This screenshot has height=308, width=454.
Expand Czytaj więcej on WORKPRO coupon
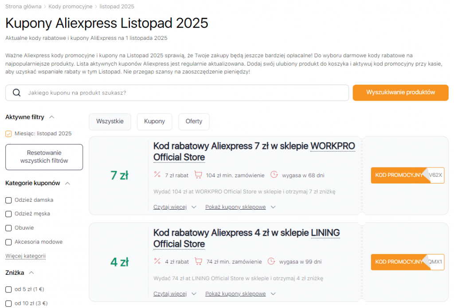[175, 207]
